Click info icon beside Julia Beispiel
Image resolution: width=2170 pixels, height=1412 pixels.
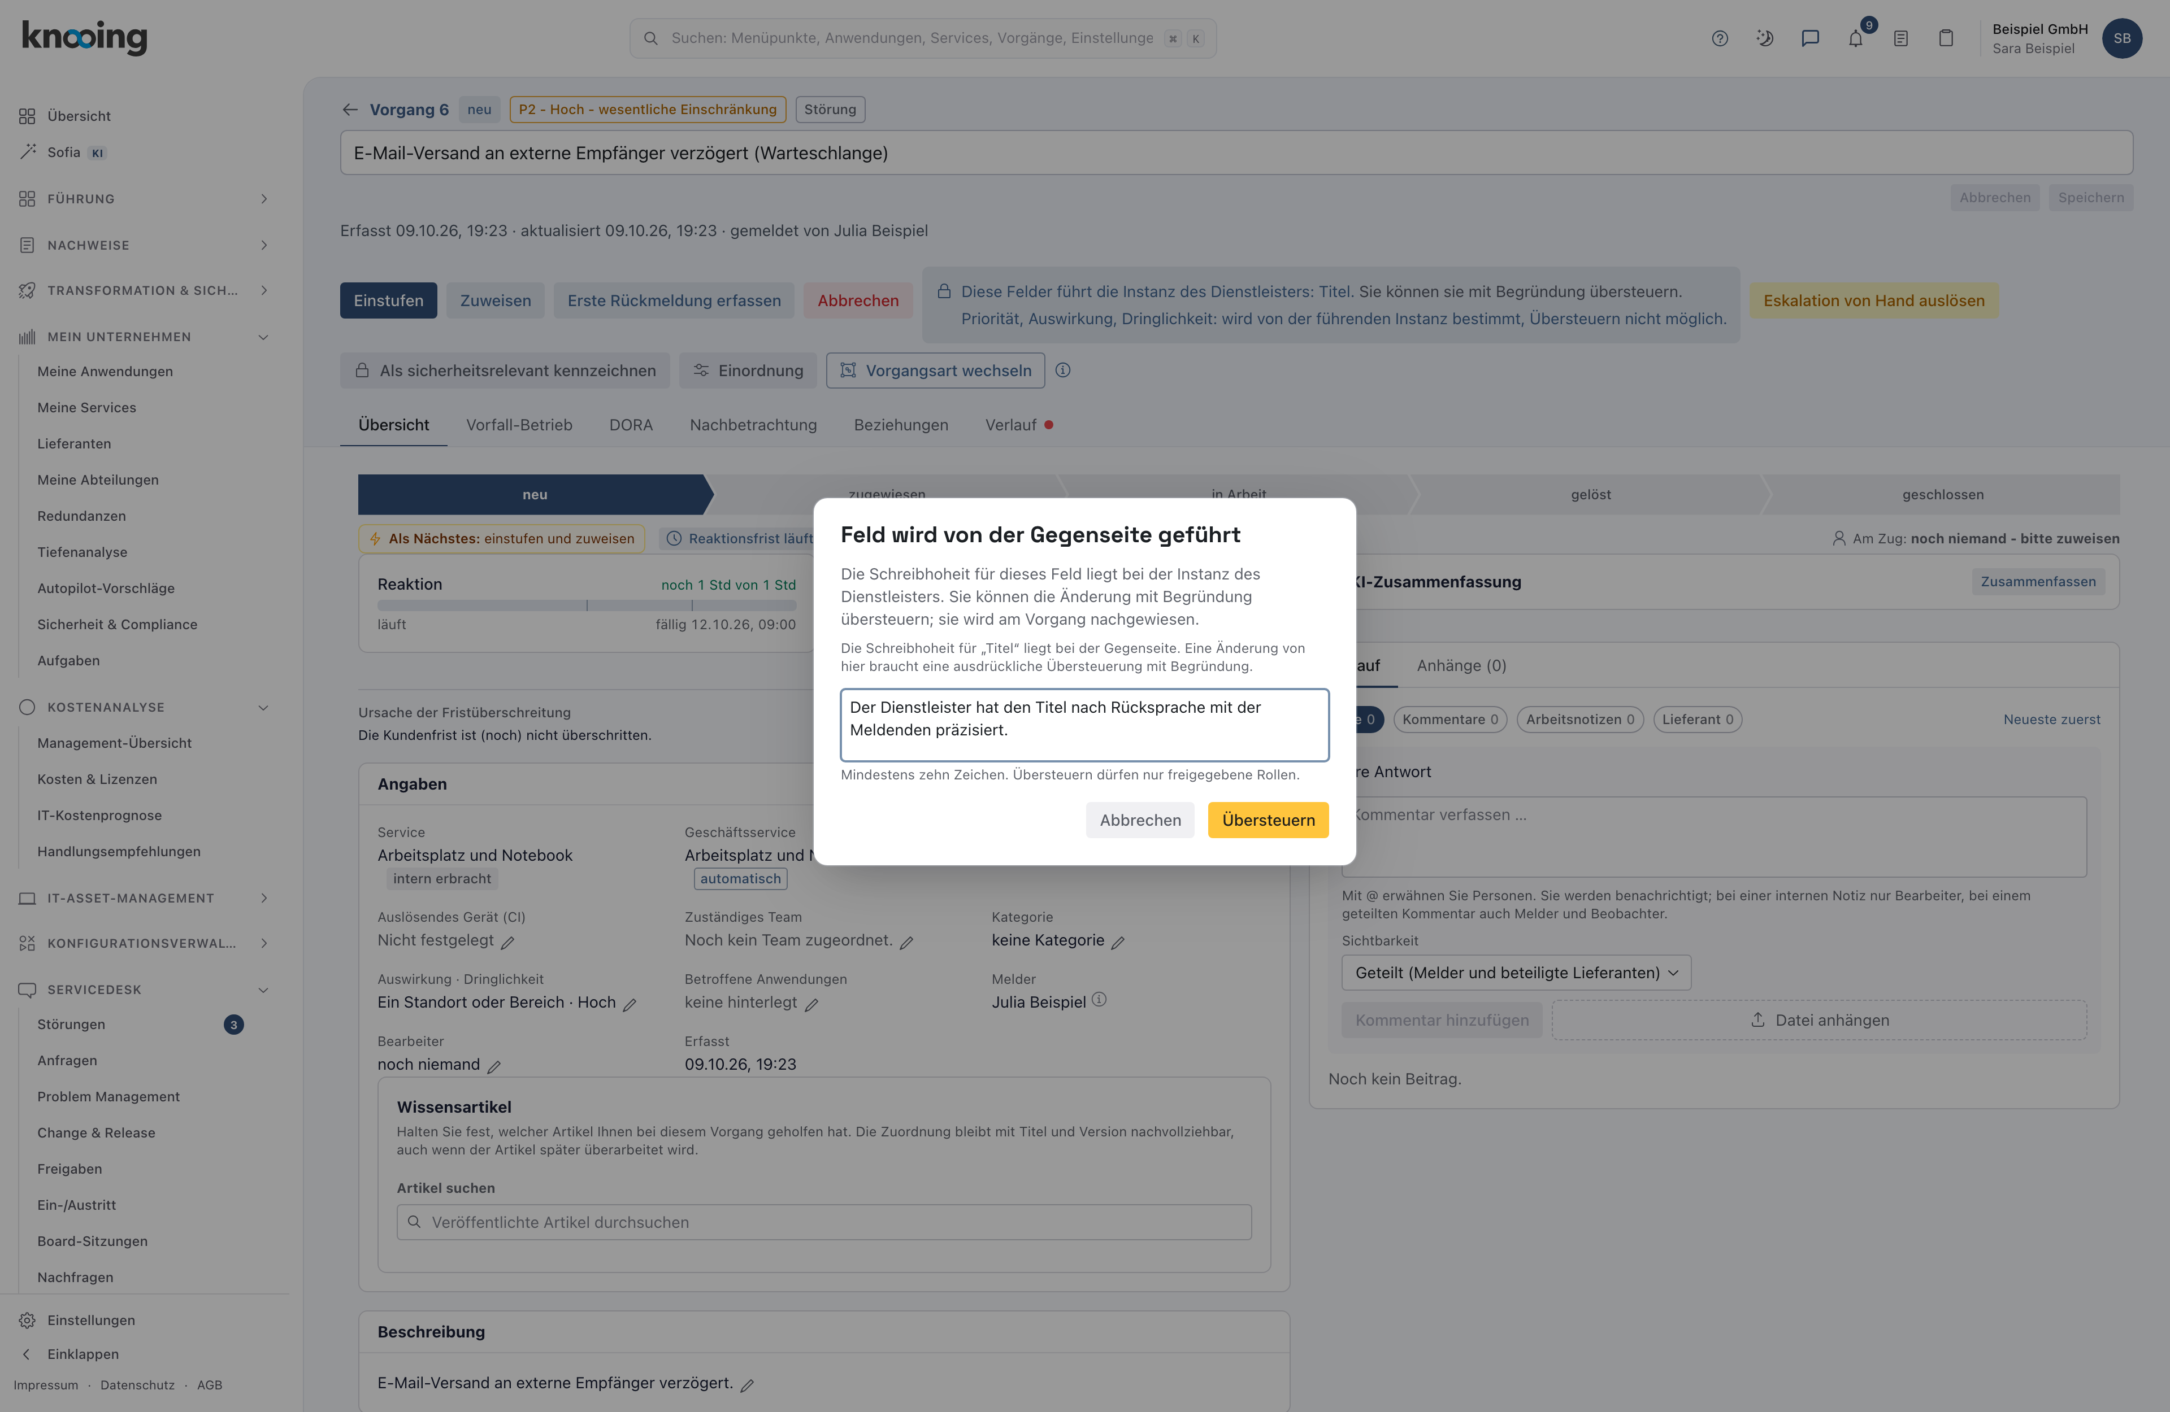(1100, 1000)
